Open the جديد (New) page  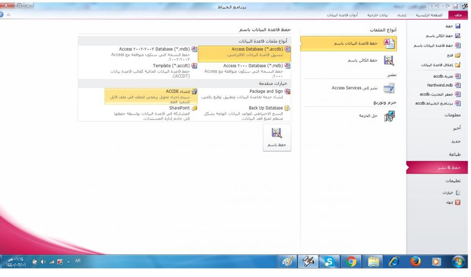[x=456, y=142]
